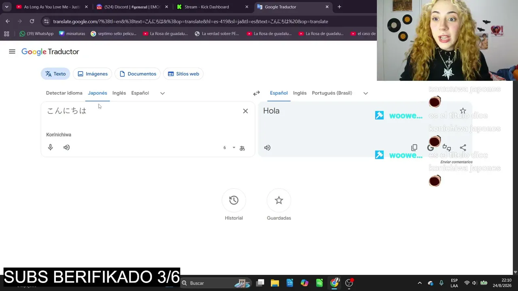Click the translated text "Hola"

click(271, 111)
